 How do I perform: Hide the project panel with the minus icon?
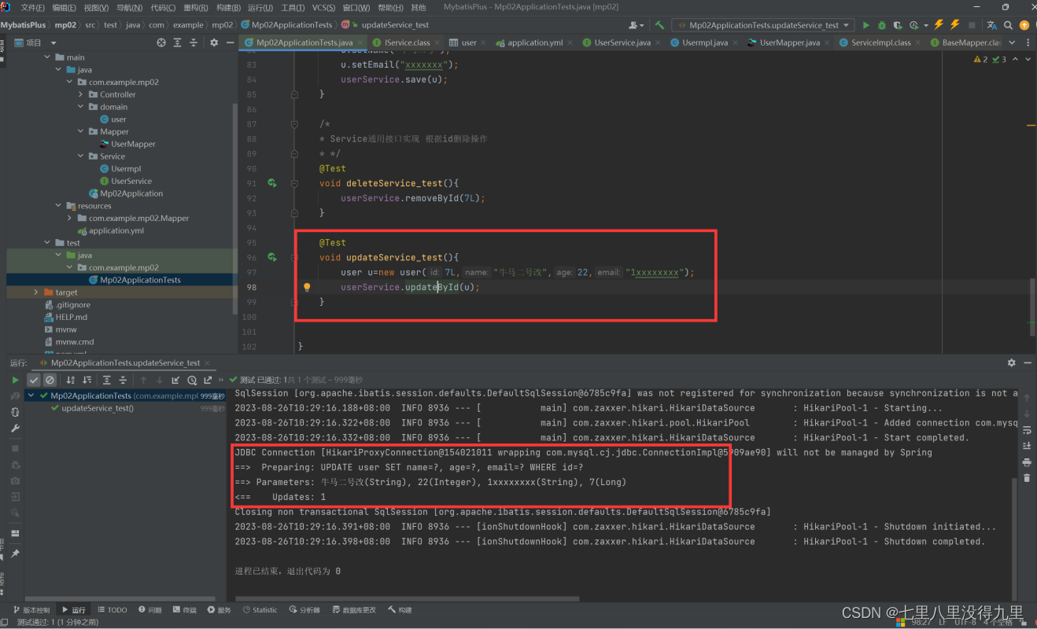229,42
